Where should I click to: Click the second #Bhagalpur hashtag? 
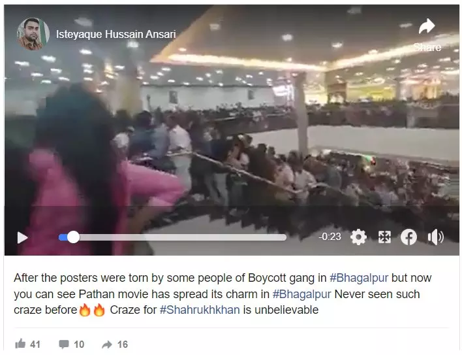(x=302, y=294)
